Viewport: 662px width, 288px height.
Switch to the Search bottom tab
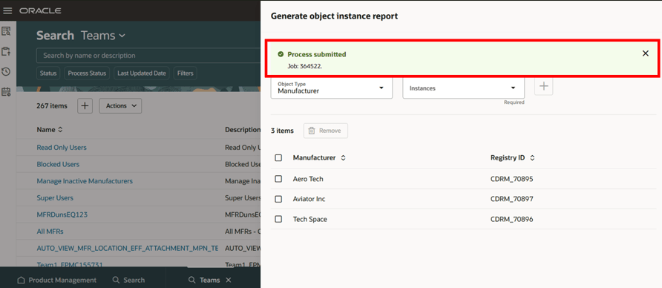[129, 280]
